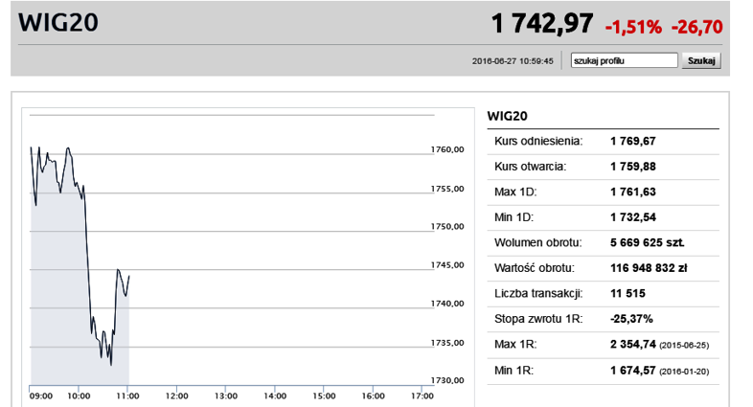This screenshot has width=753, height=407.
Task: Select the 'Kurs otwarcia:' label
Action: click(x=530, y=167)
